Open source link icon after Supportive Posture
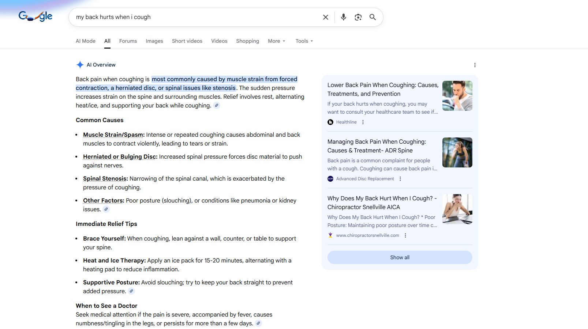The image size is (588, 329). click(131, 291)
